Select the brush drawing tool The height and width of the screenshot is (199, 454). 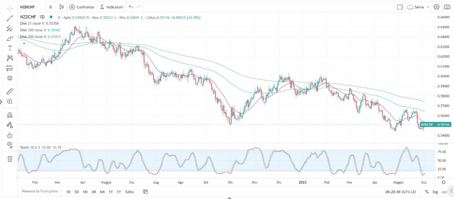pyautogui.click(x=10, y=38)
